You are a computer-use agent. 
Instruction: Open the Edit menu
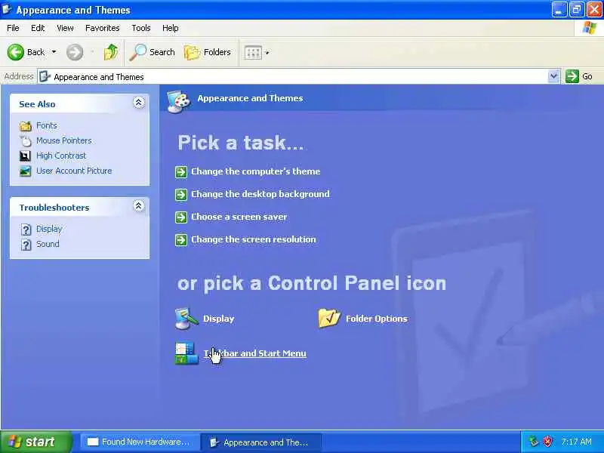[38, 28]
